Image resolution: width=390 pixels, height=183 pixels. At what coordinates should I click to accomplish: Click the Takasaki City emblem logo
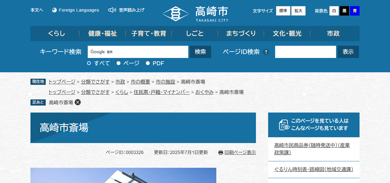(x=175, y=13)
